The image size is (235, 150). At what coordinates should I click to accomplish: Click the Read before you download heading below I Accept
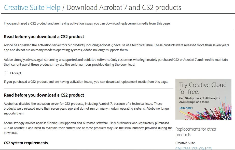tap(44, 95)
